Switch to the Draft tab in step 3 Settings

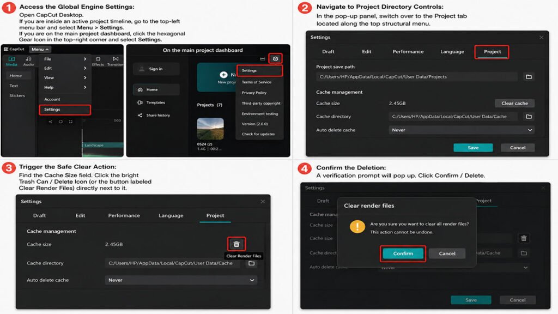pos(39,216)
